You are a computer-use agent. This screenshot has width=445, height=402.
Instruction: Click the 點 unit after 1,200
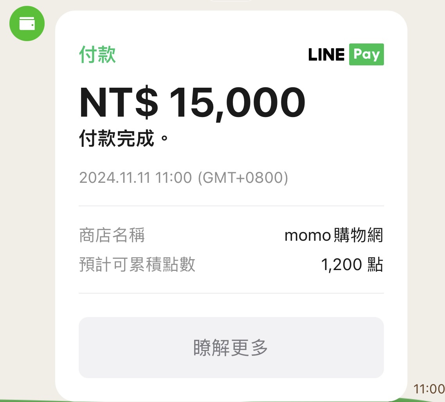tap(376, 265)
